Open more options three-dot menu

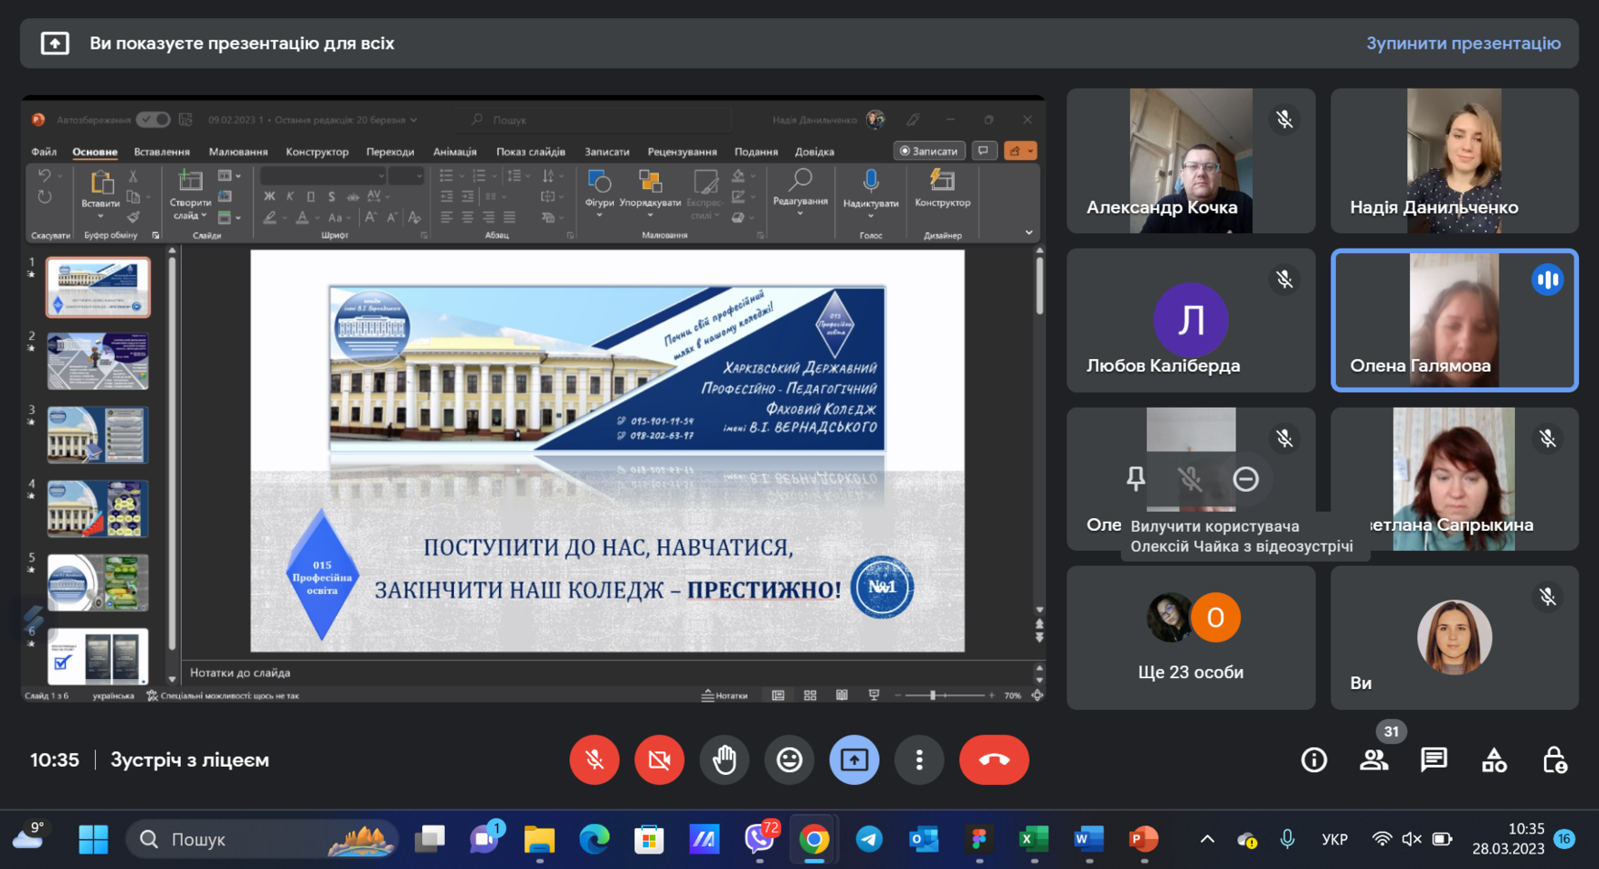(x=919, y=759)
